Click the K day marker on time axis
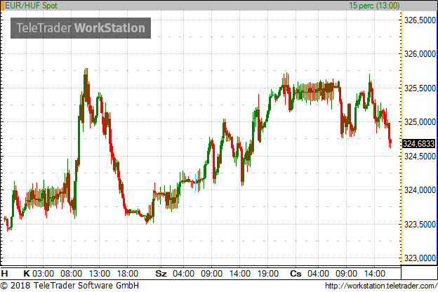The image size is (438, 292). [27, 273]
